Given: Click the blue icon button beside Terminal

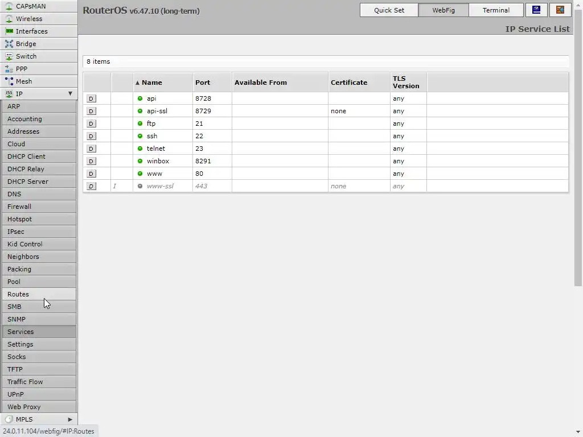Looking at the screenshot, I should click(x=536, y=10).
